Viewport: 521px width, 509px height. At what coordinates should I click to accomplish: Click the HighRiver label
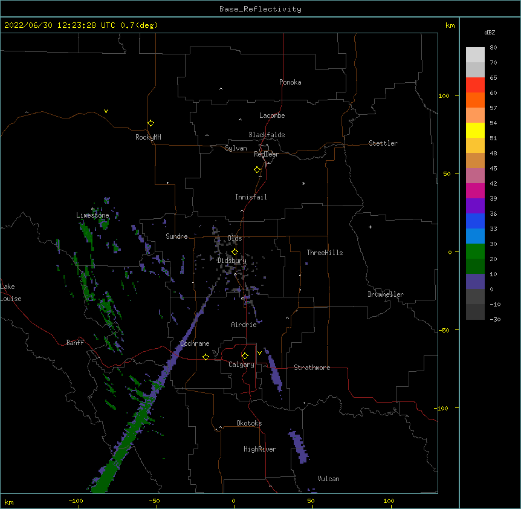click(260, 449)
